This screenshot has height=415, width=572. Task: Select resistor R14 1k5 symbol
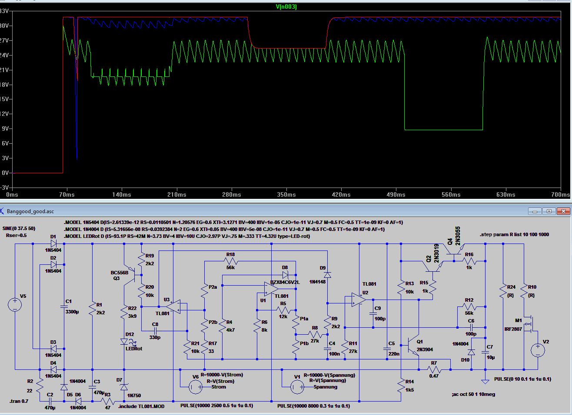tap(401, 386)
